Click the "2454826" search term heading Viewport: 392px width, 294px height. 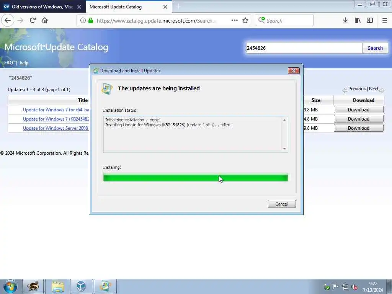point(21,78)
